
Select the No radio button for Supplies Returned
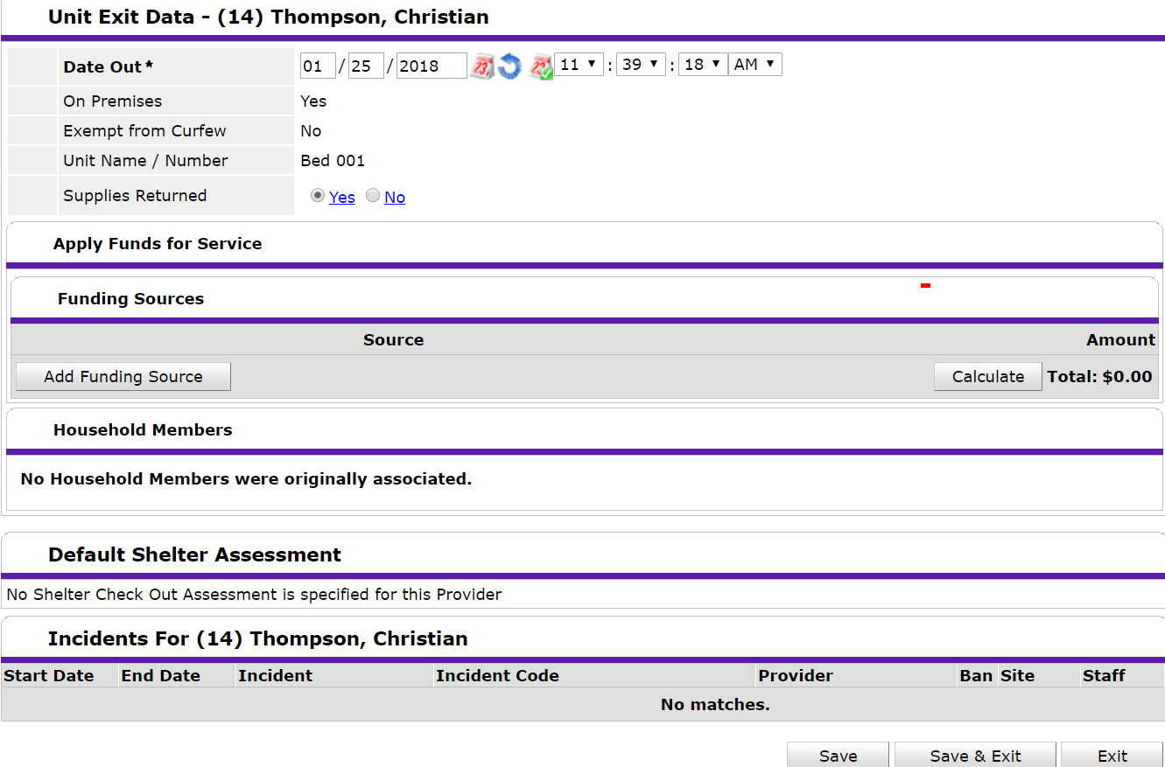373,196
